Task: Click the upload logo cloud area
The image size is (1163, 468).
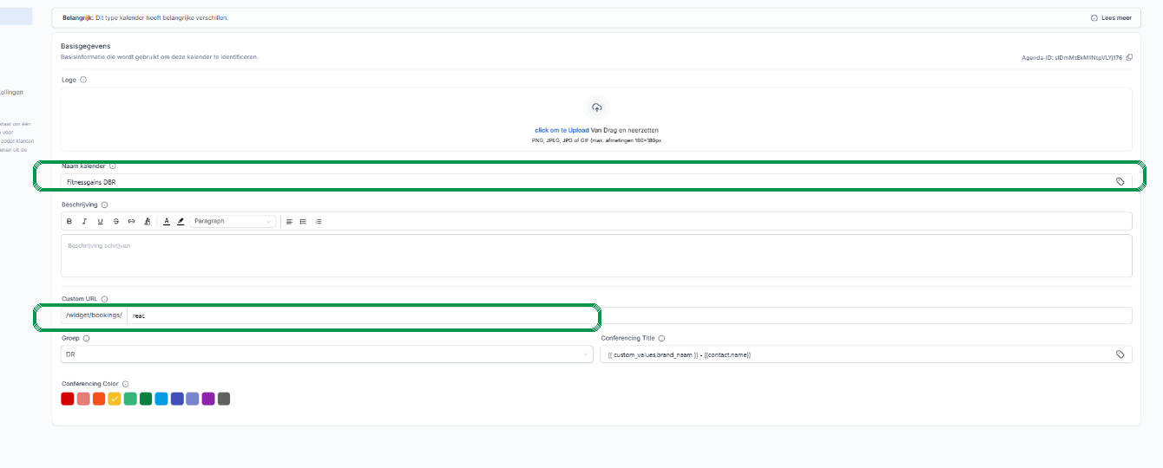Action: point(596,107)
